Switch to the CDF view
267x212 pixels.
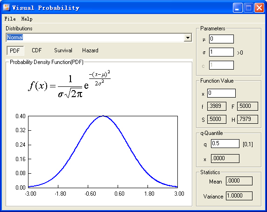pos(36,50)
